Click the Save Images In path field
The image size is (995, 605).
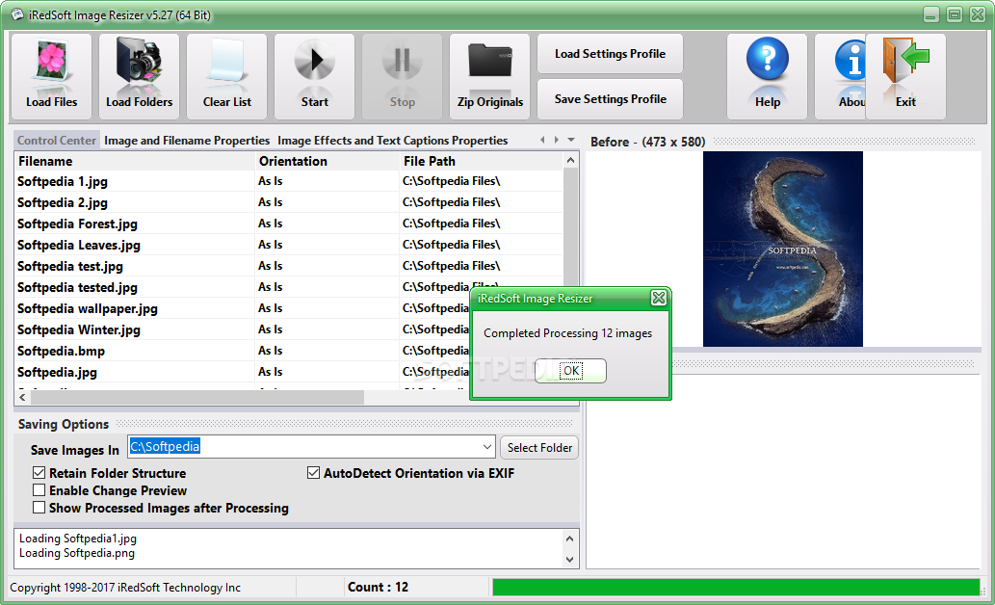[304, 447]
